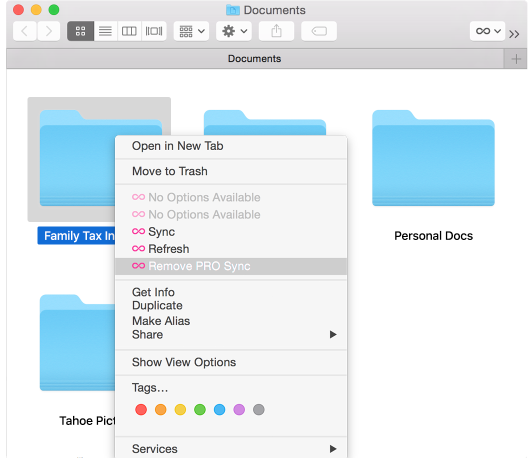Switch to list view
Screen dimensions: 532x458
[x=105, y=31]
